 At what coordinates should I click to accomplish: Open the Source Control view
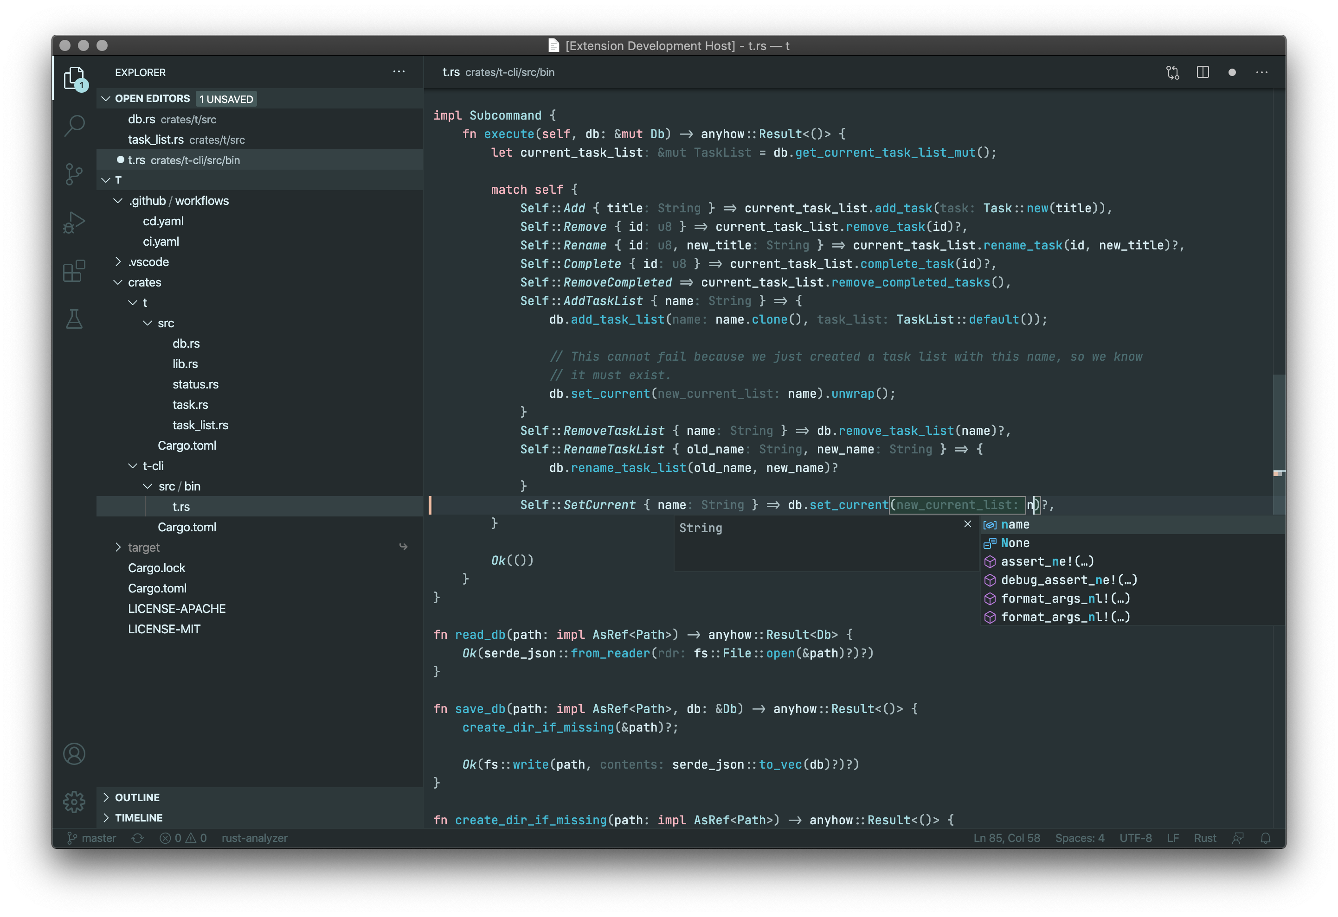click(x=74, y=174)
